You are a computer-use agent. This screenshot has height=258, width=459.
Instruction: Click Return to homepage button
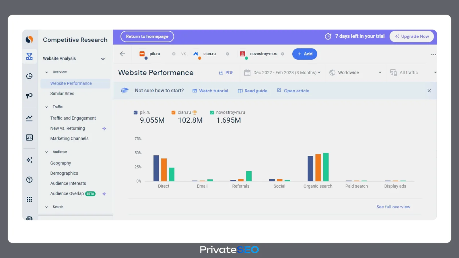(147, 36)
